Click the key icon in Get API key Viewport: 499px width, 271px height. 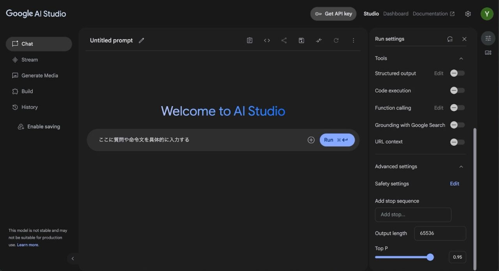pos(319,14)
